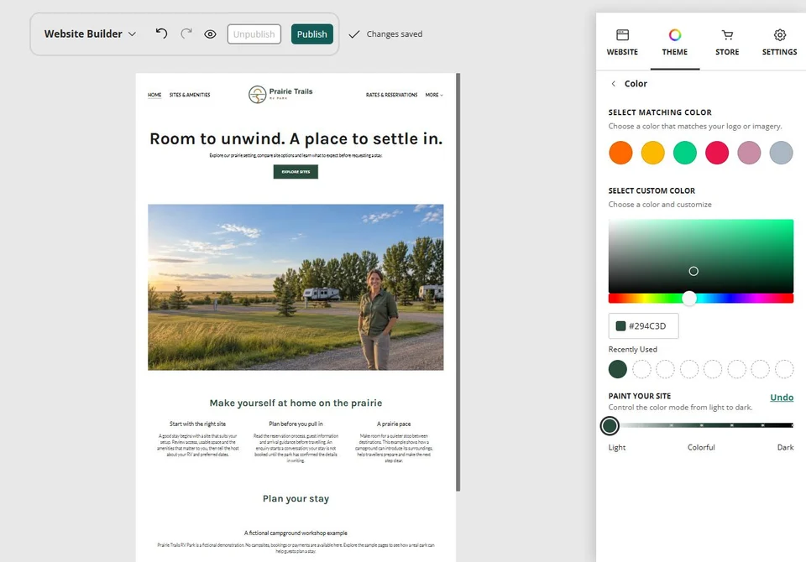This screenshot has height=562, width=806.
Task: Switch to the THEME tab
Action: pos(675,42)
